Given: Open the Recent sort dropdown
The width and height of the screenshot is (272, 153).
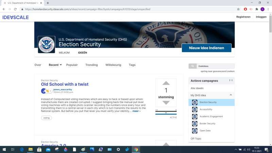Looking at the screenshot, I should pyautogui.click(x=55, y=65).
